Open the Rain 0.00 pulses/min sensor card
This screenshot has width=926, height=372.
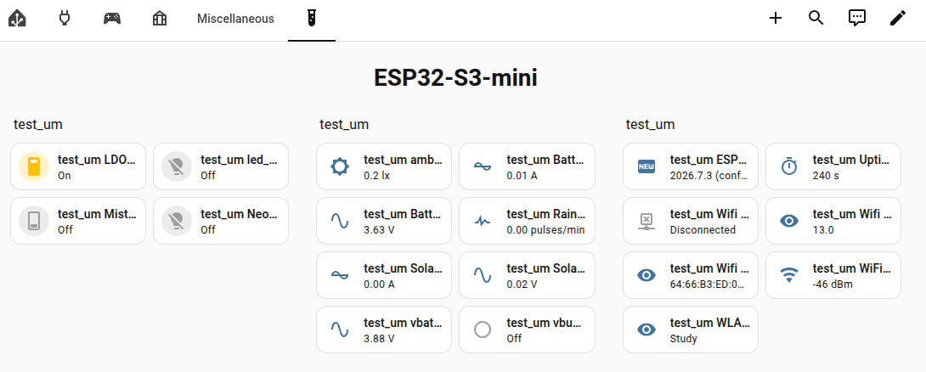coord(527,221)
